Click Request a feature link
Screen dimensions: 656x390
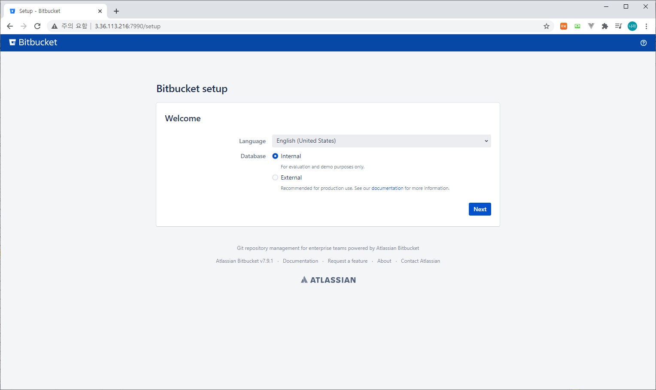(x=348, y=261)
